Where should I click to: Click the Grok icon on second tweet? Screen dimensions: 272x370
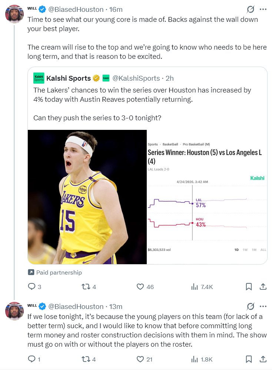pyautogui.click(x=250, y=306)
